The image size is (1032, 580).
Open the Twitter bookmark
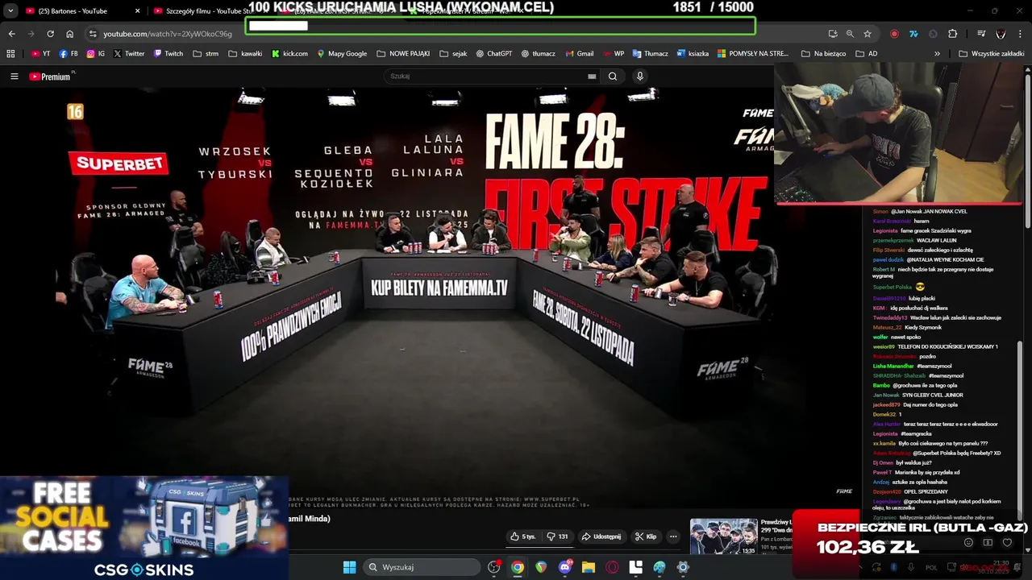pos(129,54)
